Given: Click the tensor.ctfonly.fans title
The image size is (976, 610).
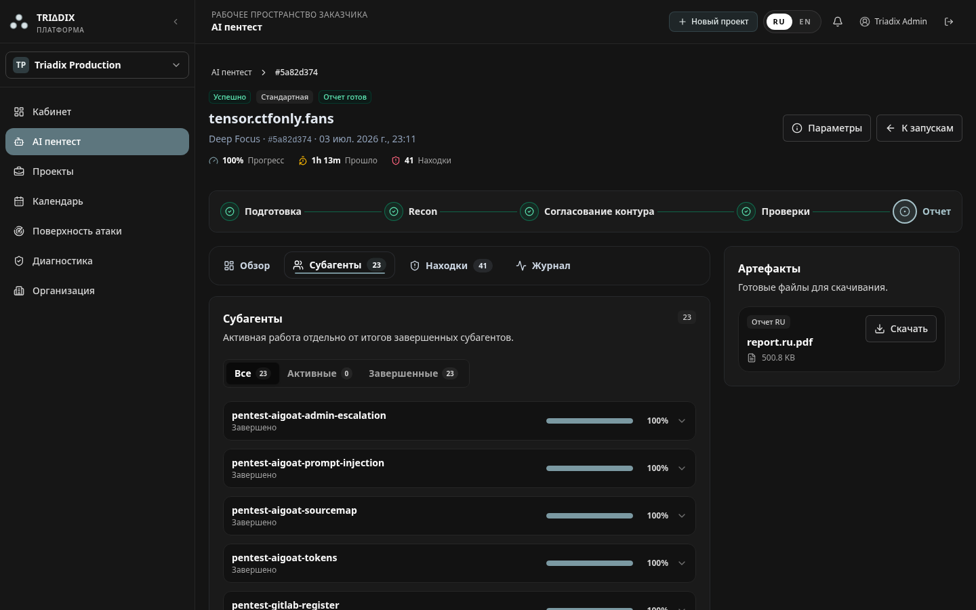Looking at the screenshot, I should click(x=271, y=119).
